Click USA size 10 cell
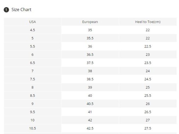 33,120
